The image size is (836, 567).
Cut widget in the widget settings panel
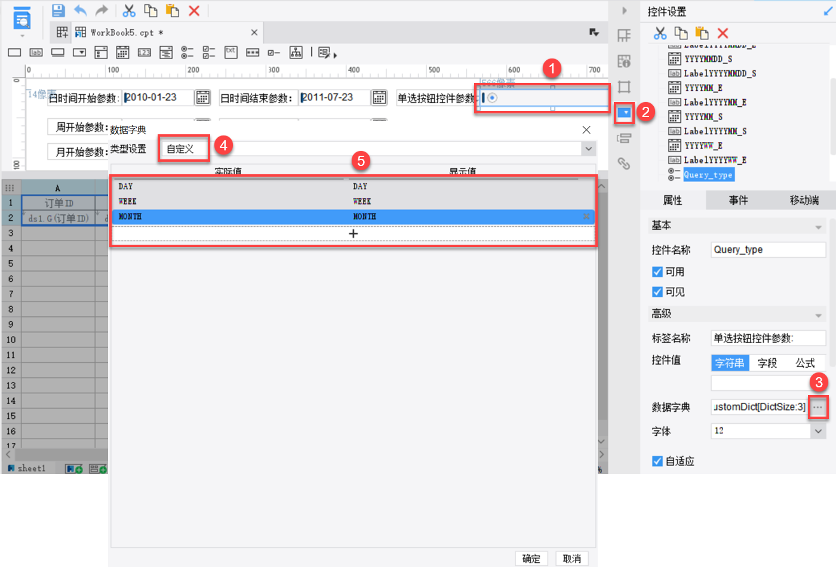(x=660, y=33)
